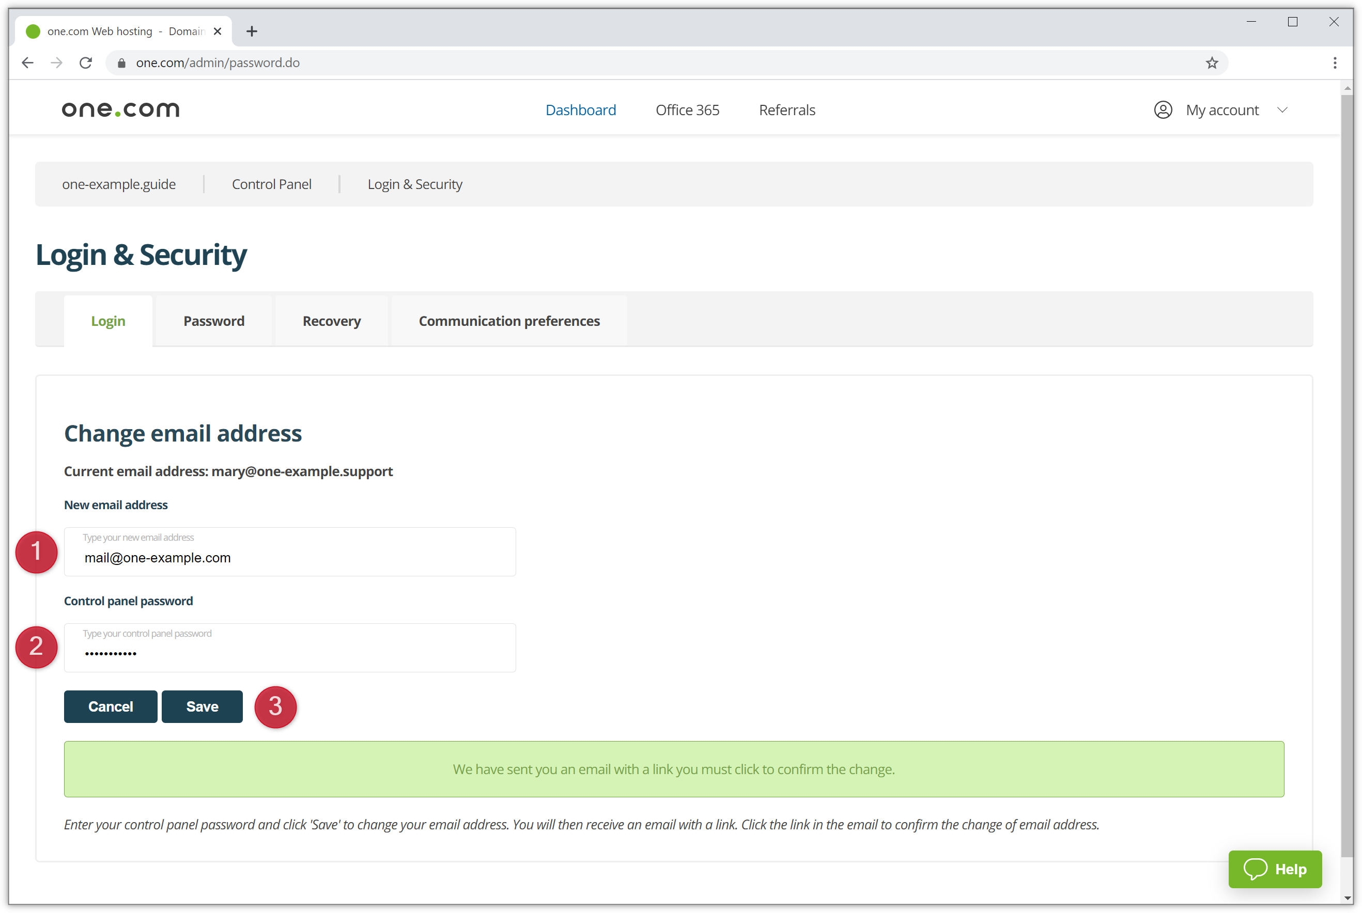Click the Dashboard navigation icon

click(x=580, y=109)
